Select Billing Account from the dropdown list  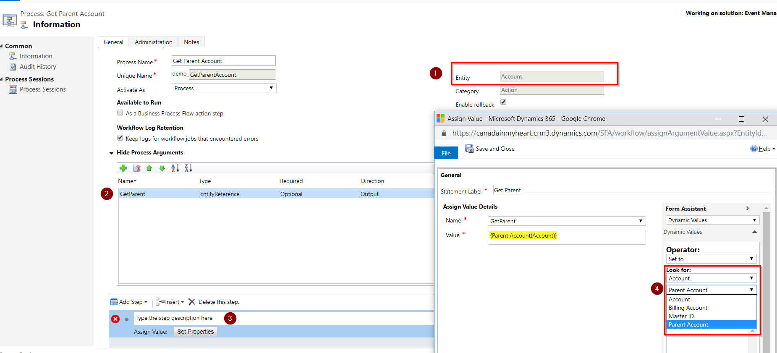coord(688,308)
